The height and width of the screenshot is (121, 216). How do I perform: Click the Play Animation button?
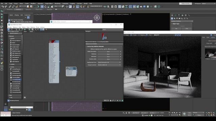click(174, 113)
